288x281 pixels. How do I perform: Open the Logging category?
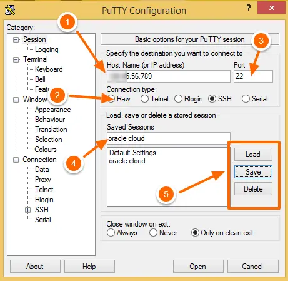coord(47,49)
